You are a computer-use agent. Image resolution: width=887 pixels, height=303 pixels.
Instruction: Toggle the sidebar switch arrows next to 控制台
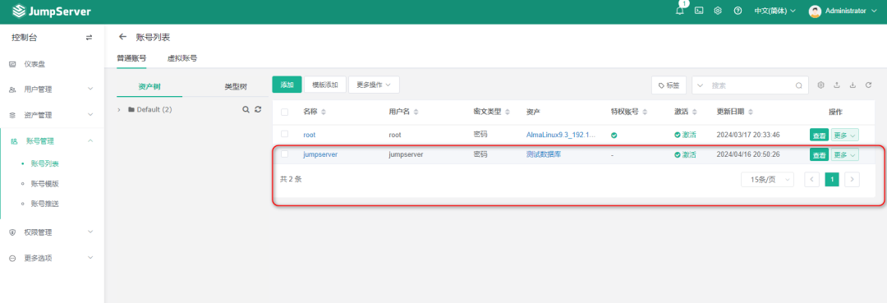[89, 38]
